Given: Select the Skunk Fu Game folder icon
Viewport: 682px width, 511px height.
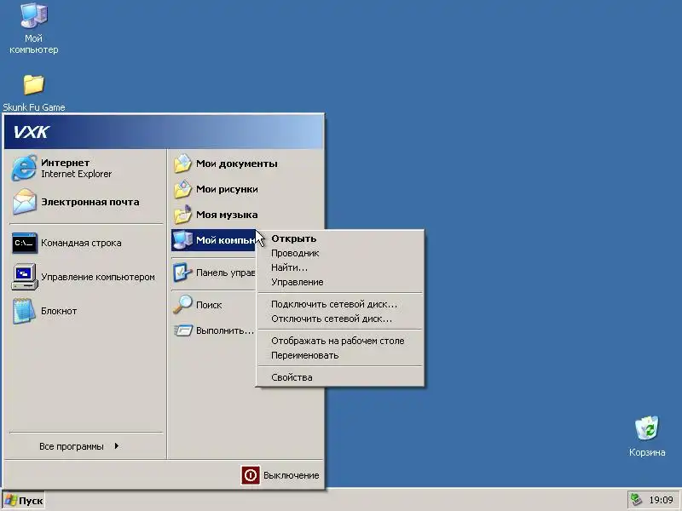Looking at the screenshot, I should click(33, 84).
